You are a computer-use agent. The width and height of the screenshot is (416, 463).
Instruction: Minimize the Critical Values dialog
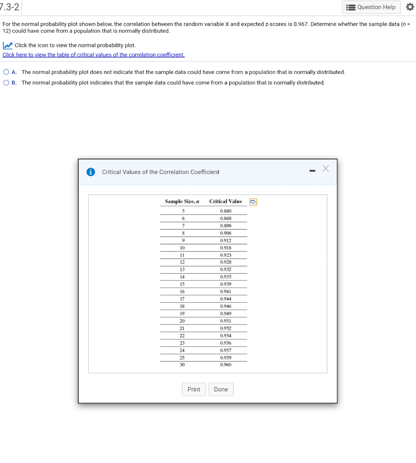tap(312, 171)
